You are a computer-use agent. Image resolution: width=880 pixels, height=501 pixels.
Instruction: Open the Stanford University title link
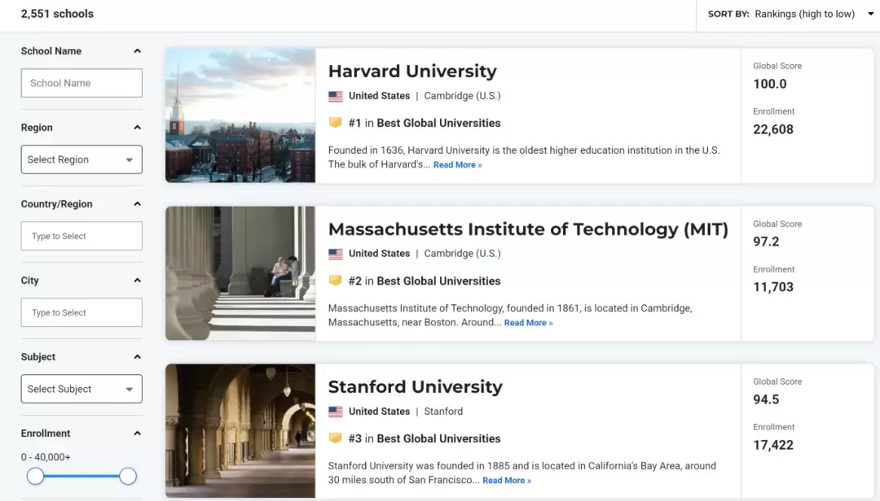click(416, 386)
